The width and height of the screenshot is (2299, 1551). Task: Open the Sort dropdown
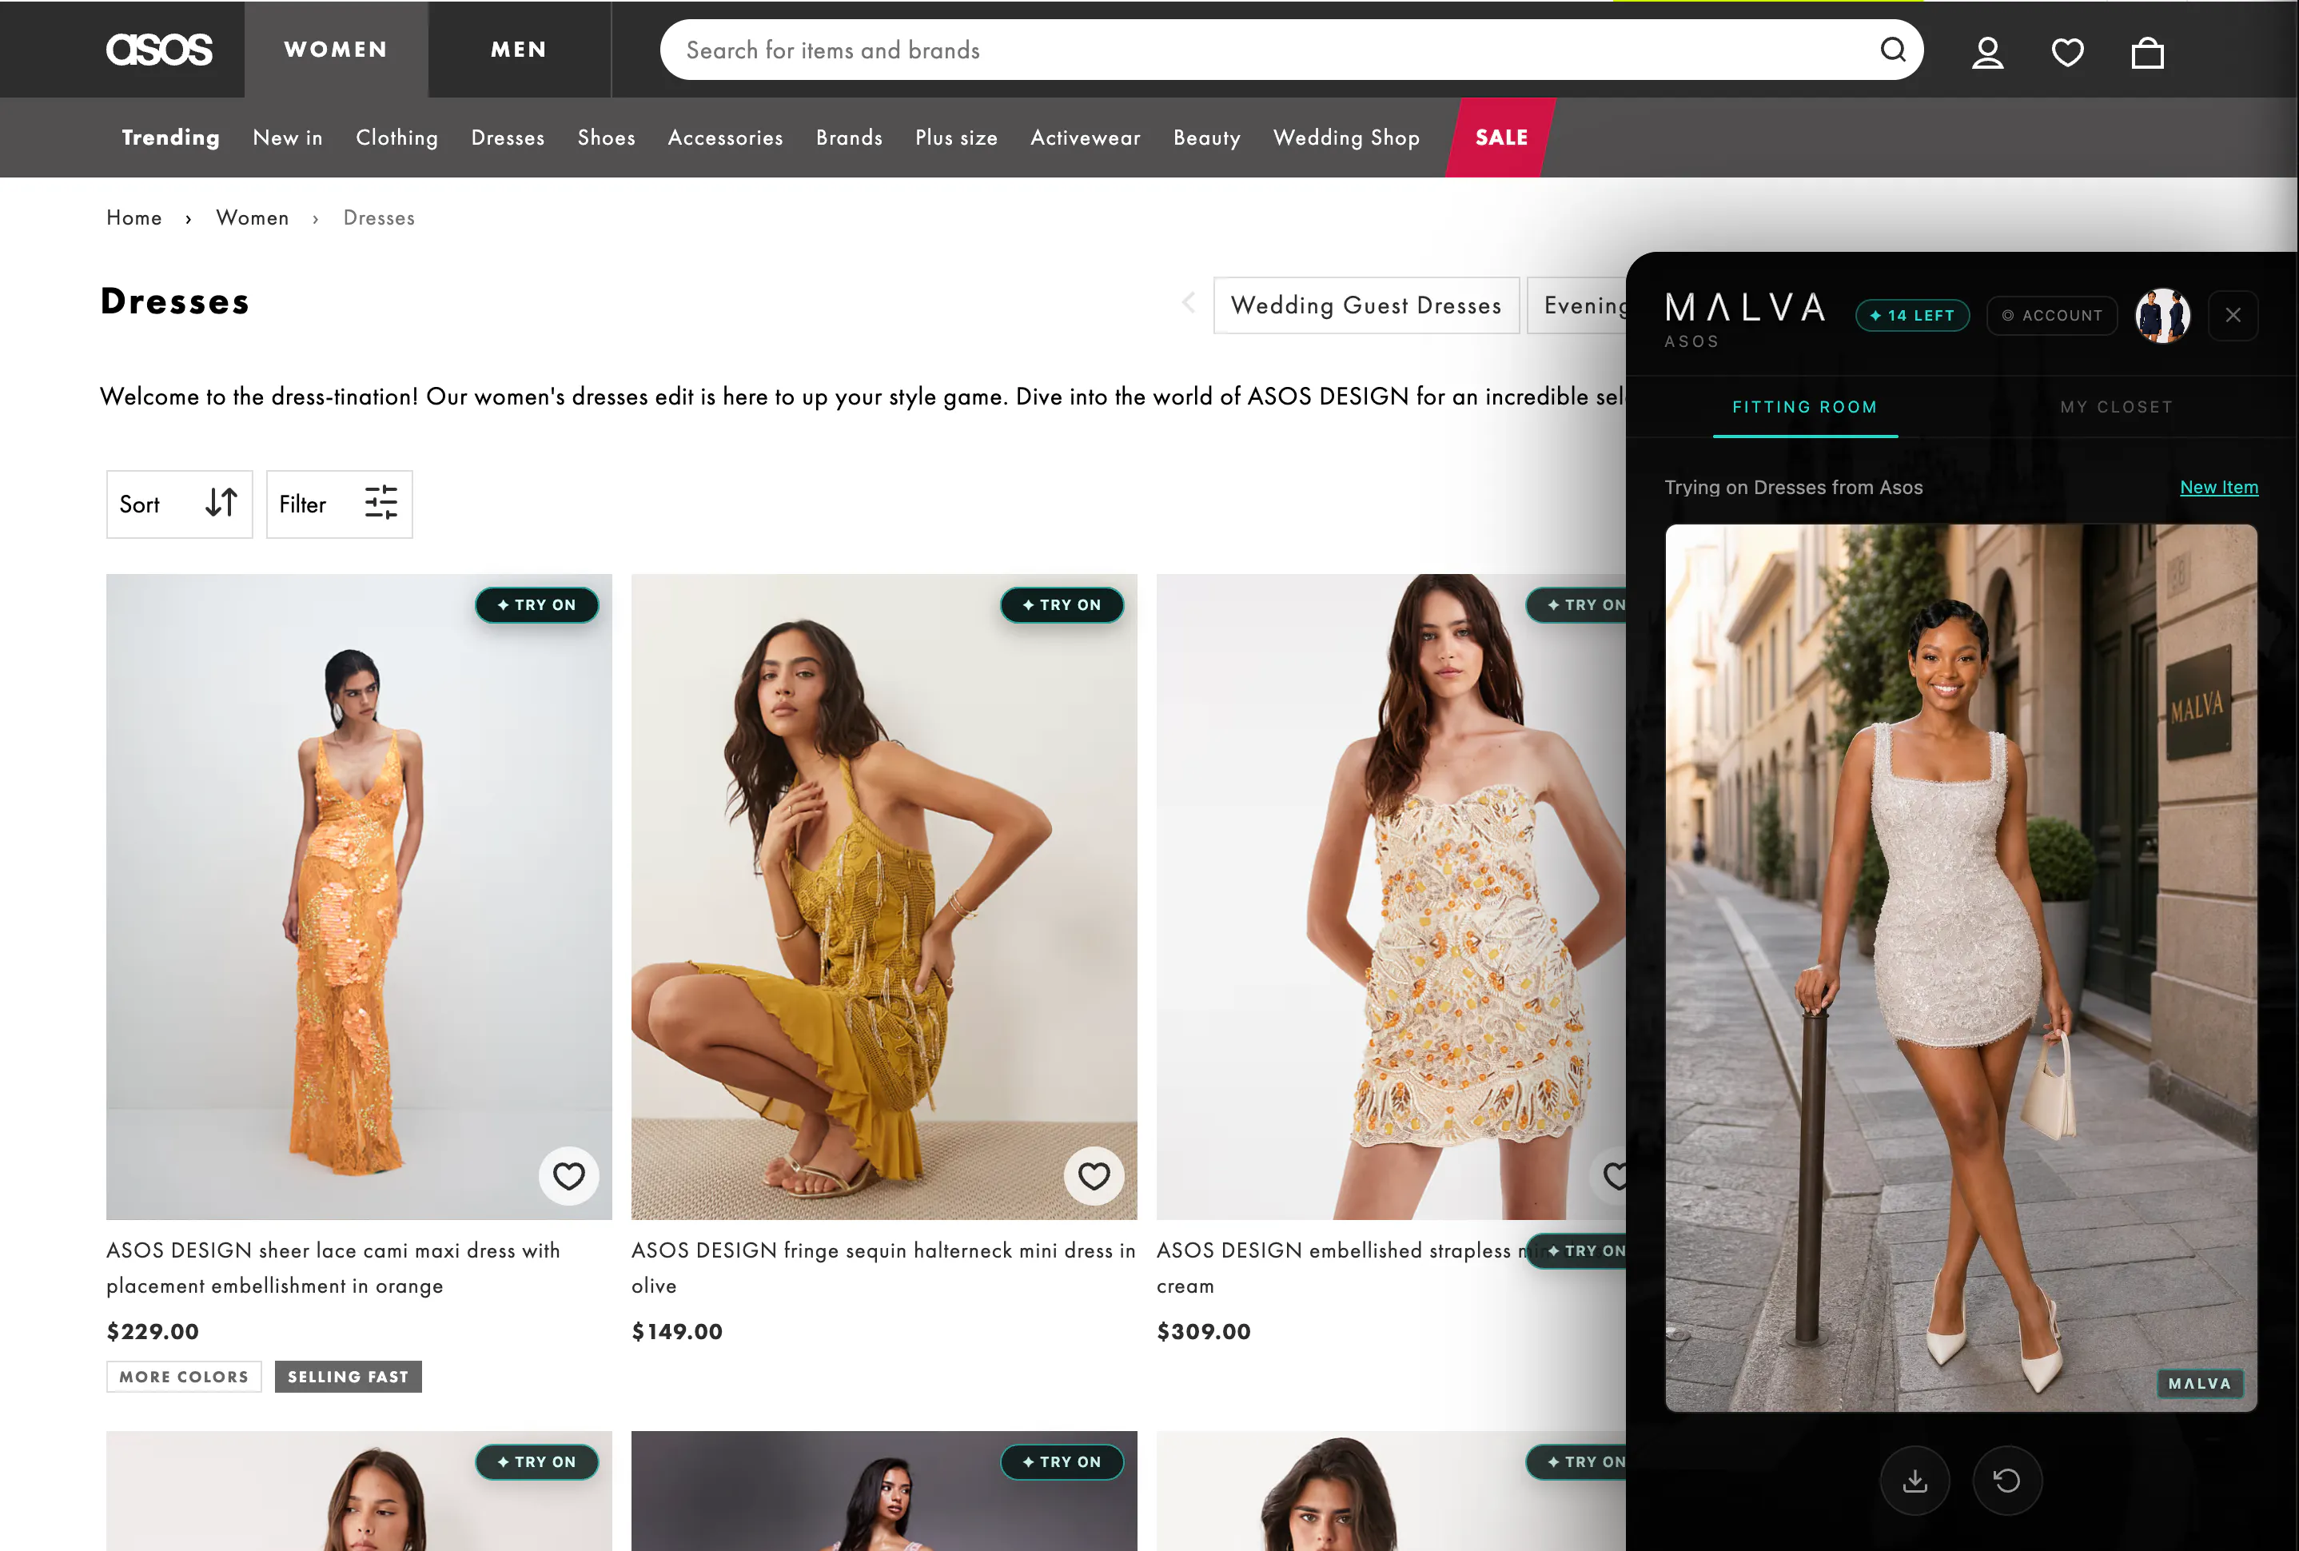179,504
